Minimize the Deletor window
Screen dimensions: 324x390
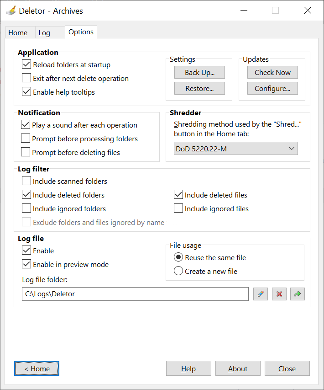point(244,11)
